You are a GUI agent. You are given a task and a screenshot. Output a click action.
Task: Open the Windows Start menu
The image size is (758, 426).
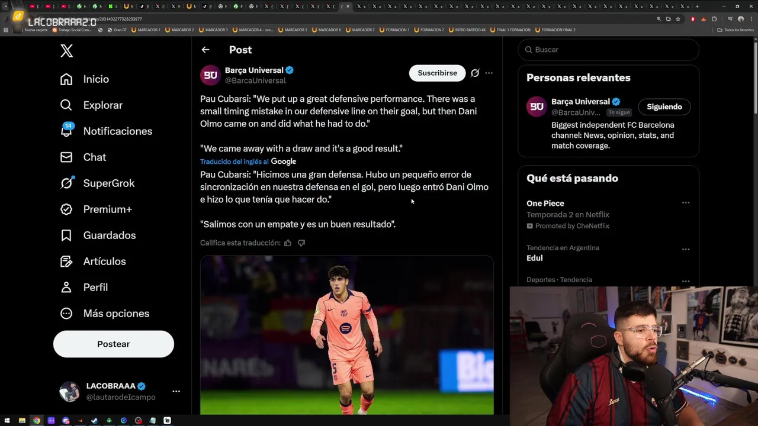[7, 421]
